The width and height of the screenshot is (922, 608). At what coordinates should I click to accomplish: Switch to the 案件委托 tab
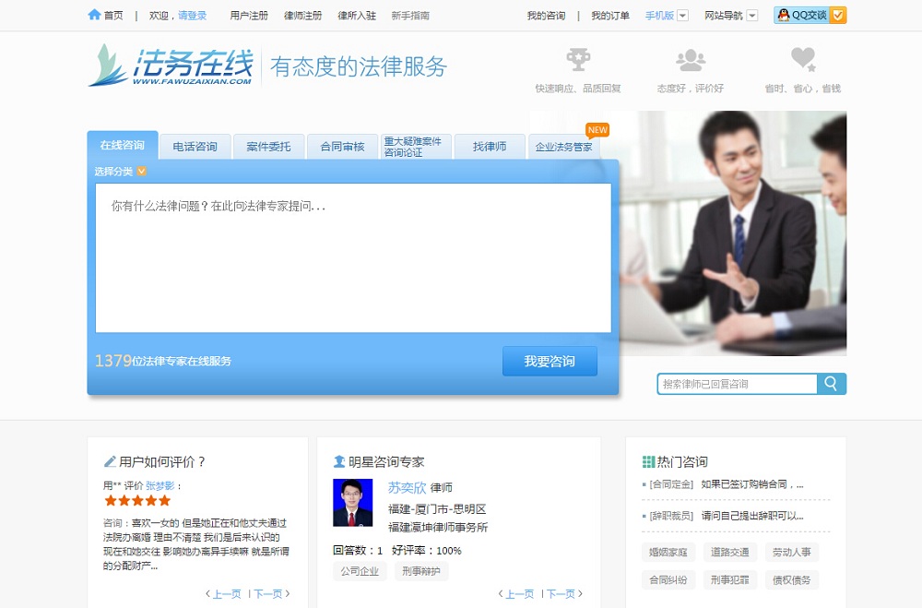click(268, 147)
